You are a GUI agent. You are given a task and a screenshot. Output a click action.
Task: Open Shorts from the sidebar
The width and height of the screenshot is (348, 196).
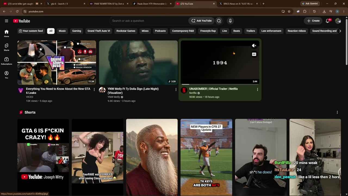coord(7,47)
